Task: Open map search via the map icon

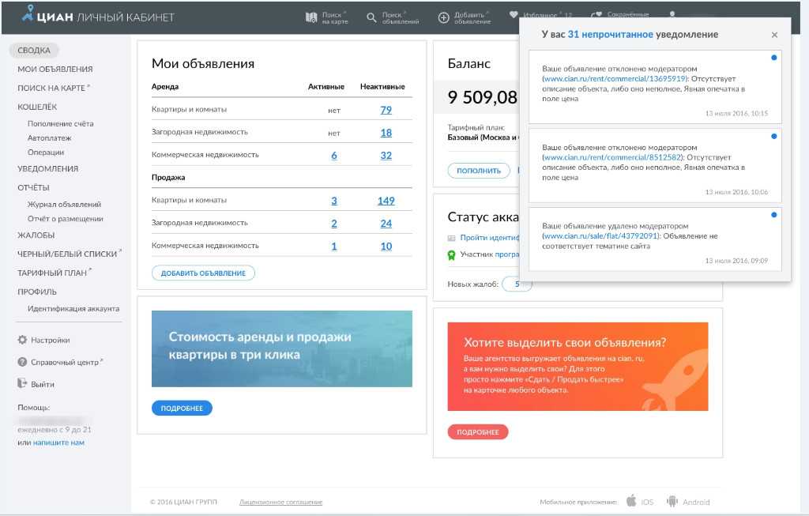Action: tap(311, 17)
